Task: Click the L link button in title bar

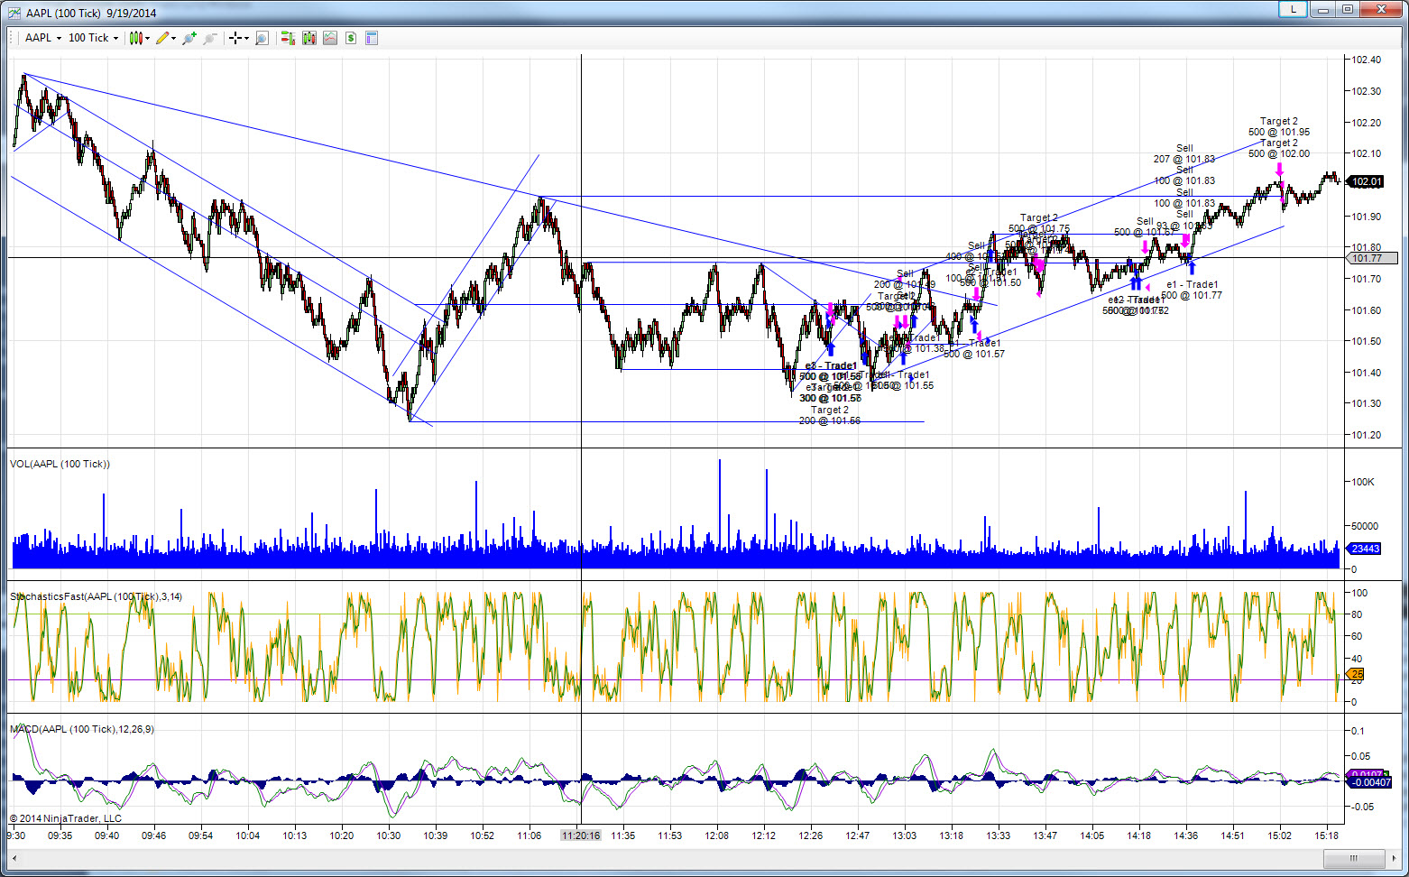Action: [x=1293, y=9]
